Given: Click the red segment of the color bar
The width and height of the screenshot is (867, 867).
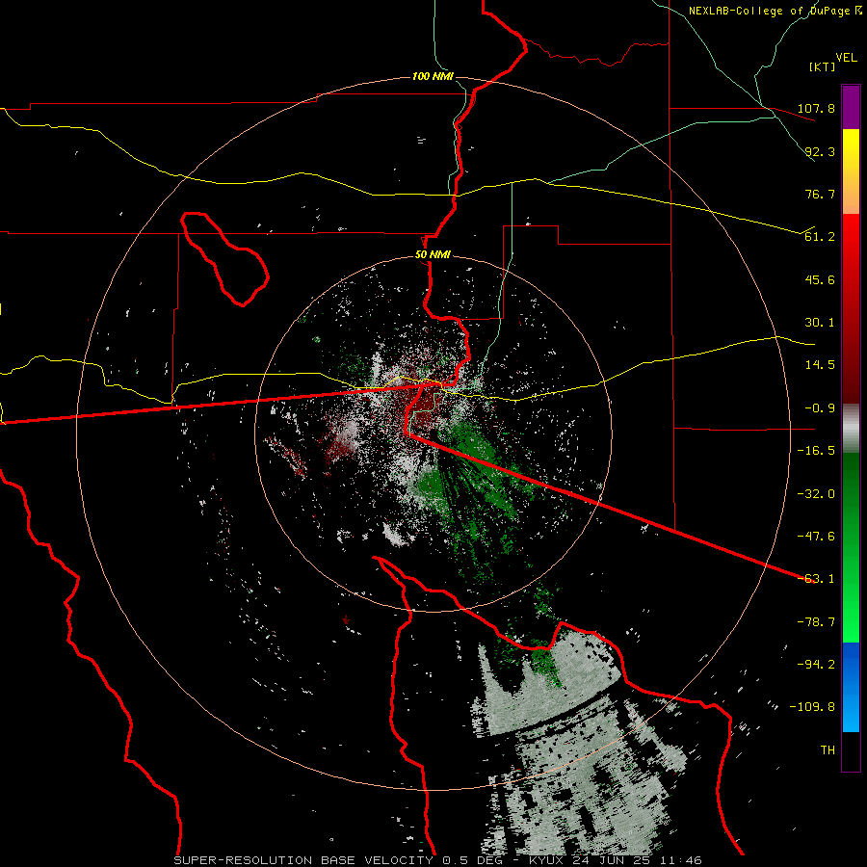Looking at the screenshot, I should coord(851,308).
